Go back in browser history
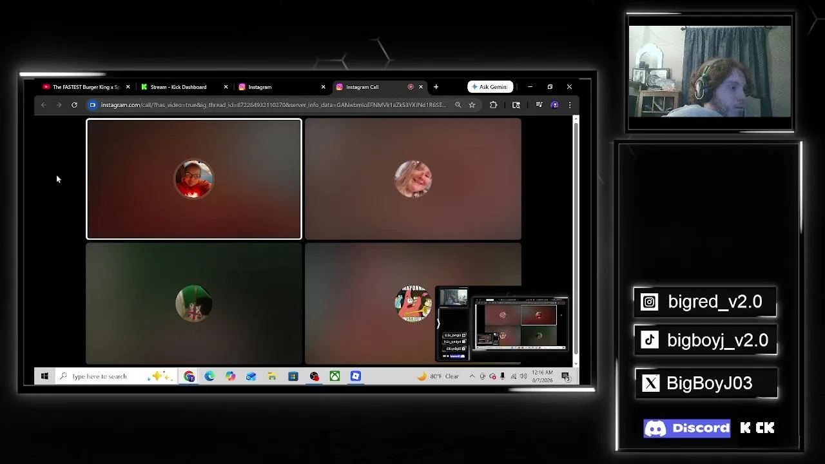 coord(43,105)
